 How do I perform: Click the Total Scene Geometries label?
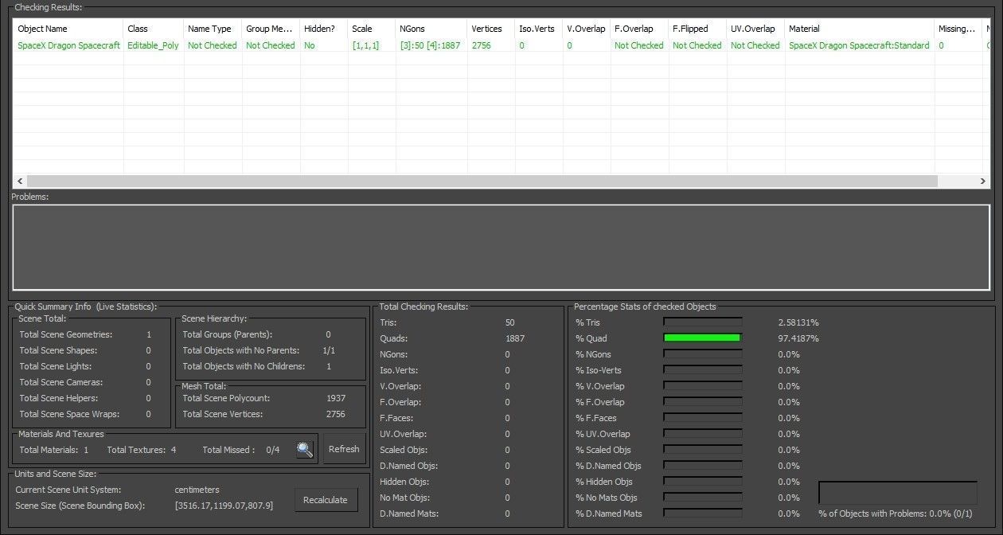click(x=66, y=334)
